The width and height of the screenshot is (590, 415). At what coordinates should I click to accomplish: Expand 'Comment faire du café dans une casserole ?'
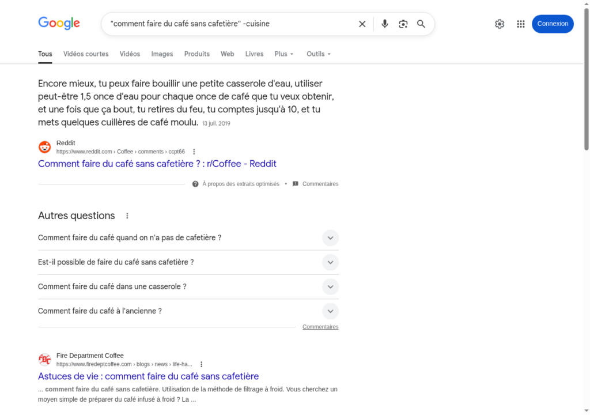(330, 286)
